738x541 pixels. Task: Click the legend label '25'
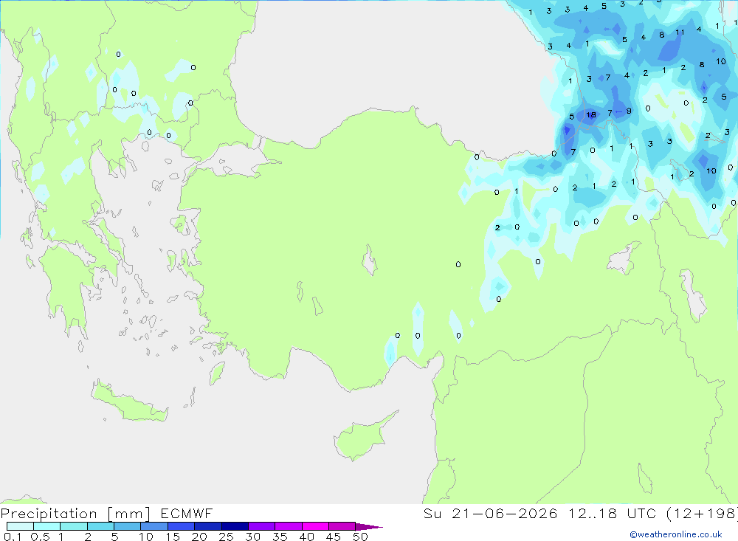[x=226, y=537]
